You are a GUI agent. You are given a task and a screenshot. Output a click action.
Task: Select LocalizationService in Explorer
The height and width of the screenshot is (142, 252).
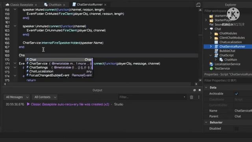tap(228, 64)
